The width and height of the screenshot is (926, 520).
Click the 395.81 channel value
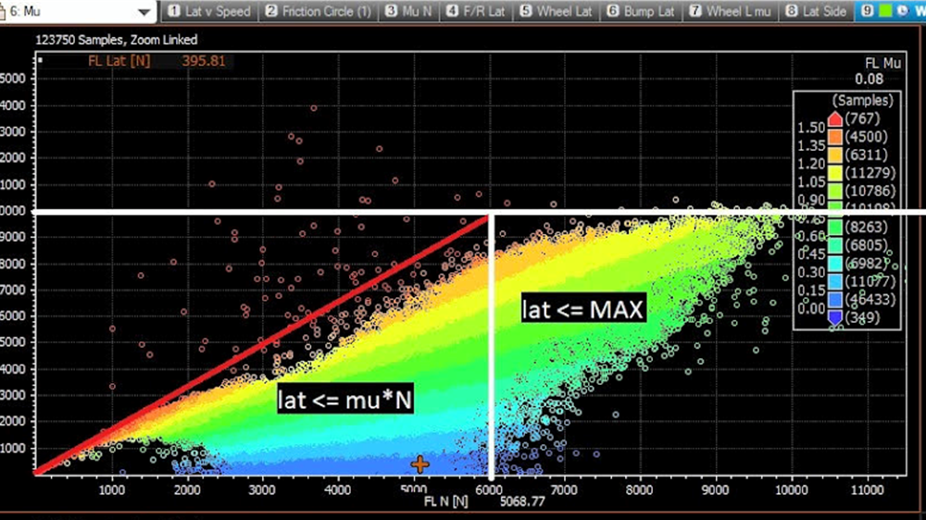click(x=203, y=61)
